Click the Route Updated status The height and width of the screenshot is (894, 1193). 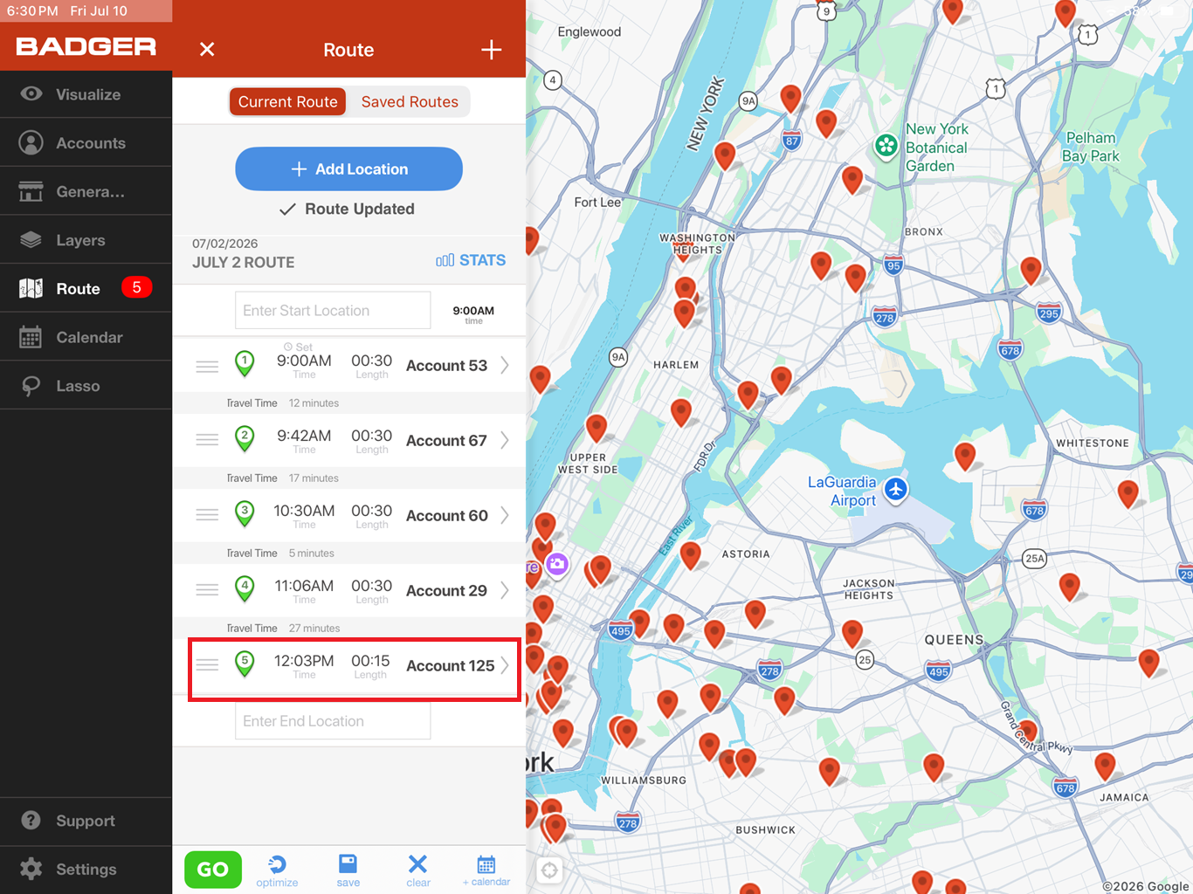click(348, 209)
